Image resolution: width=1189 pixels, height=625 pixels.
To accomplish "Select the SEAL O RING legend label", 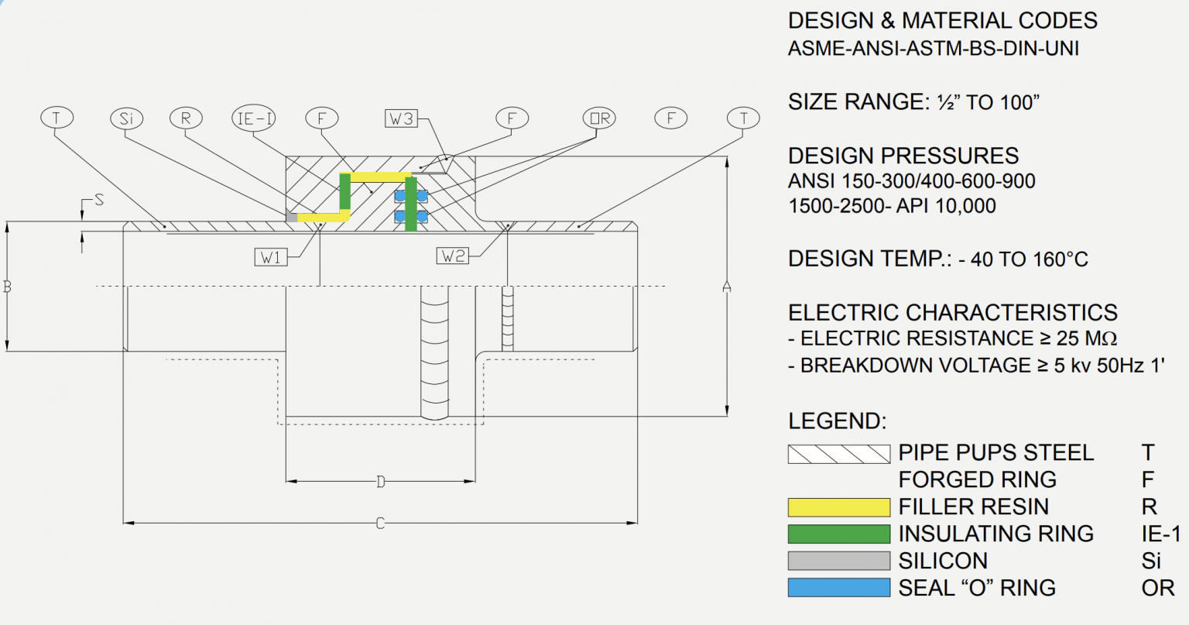I will (x=977, y=587).
